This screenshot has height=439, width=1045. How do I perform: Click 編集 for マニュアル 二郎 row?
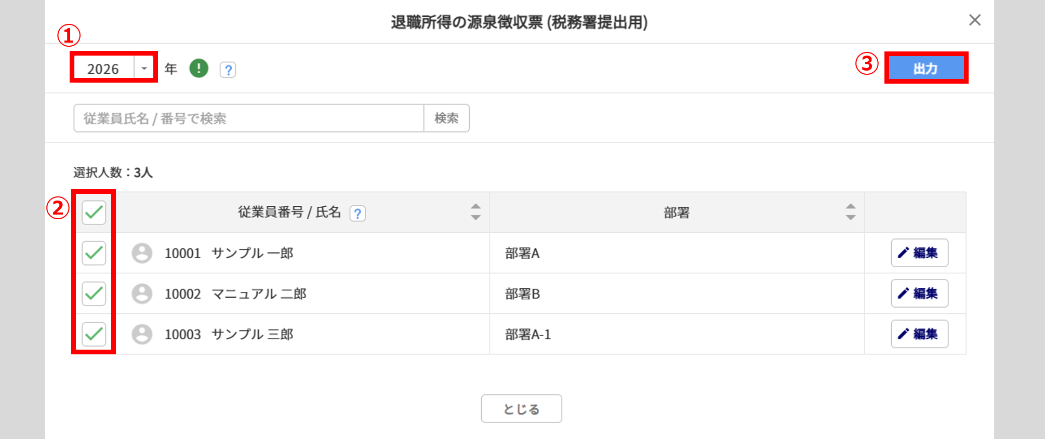919,294
